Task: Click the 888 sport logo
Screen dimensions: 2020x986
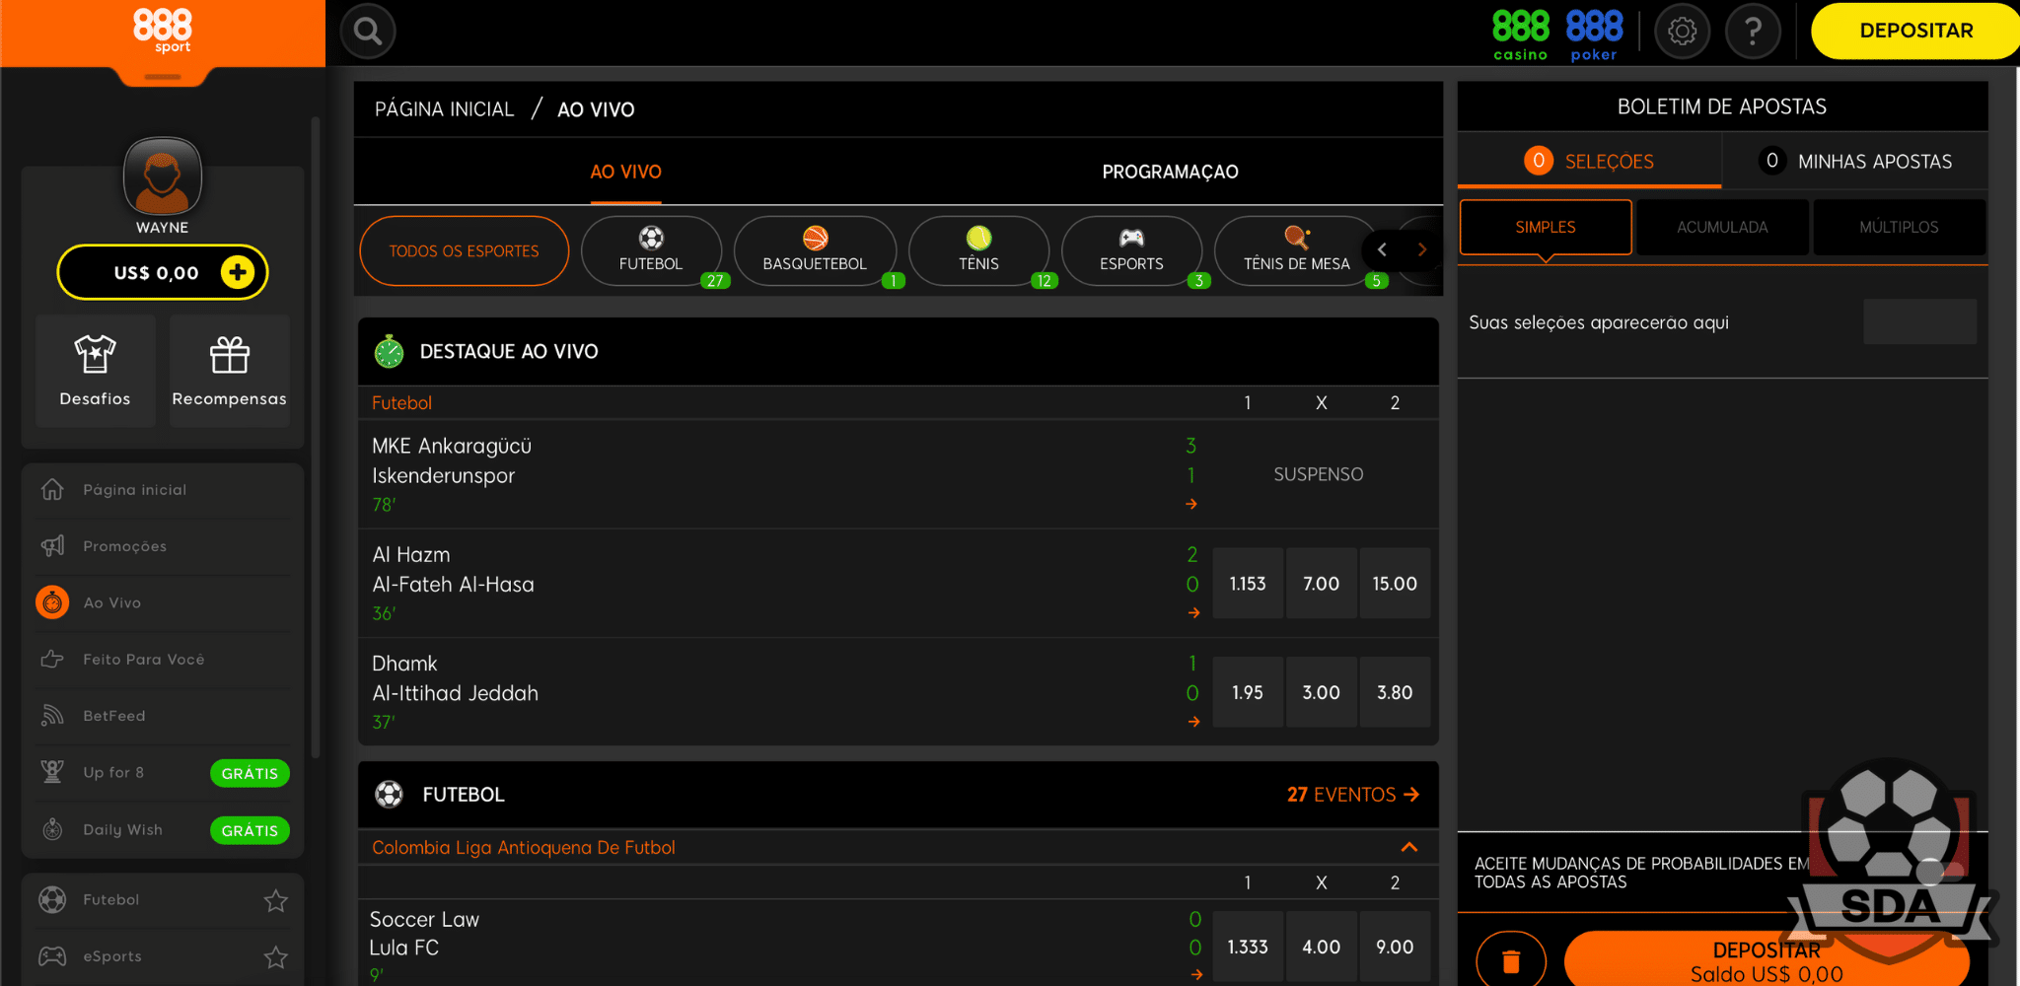Action: click(x=163, y=32)
